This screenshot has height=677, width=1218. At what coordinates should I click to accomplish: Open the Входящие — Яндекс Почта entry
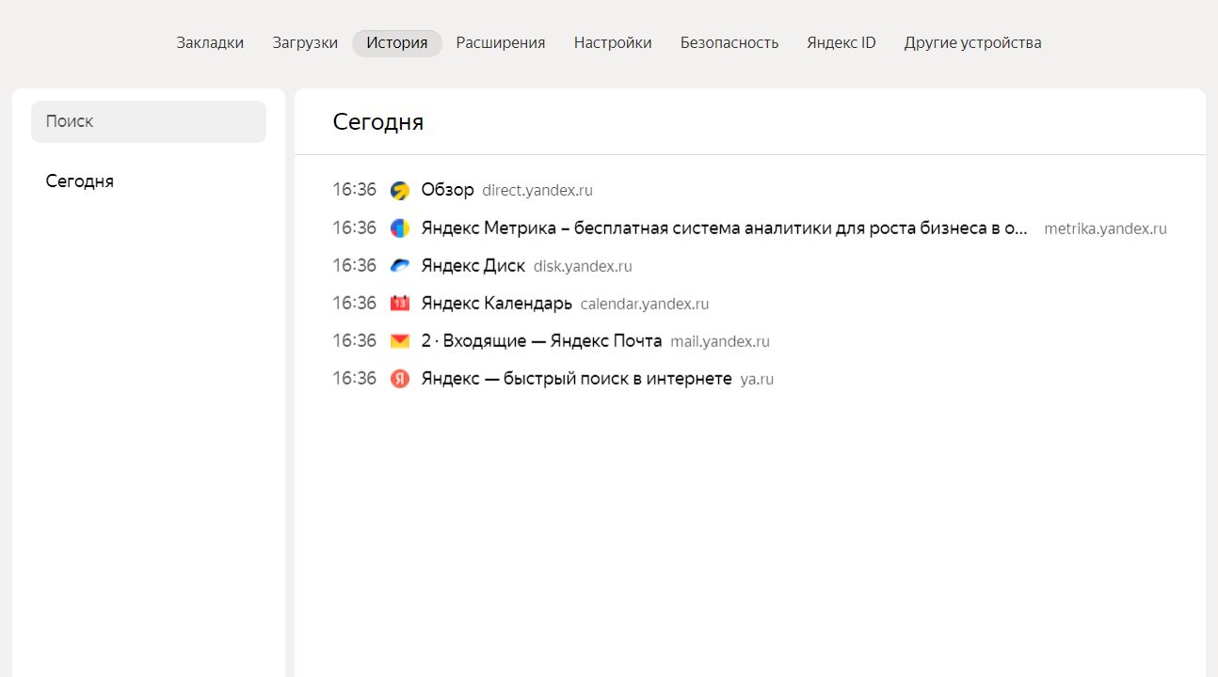tap(541, 339)
